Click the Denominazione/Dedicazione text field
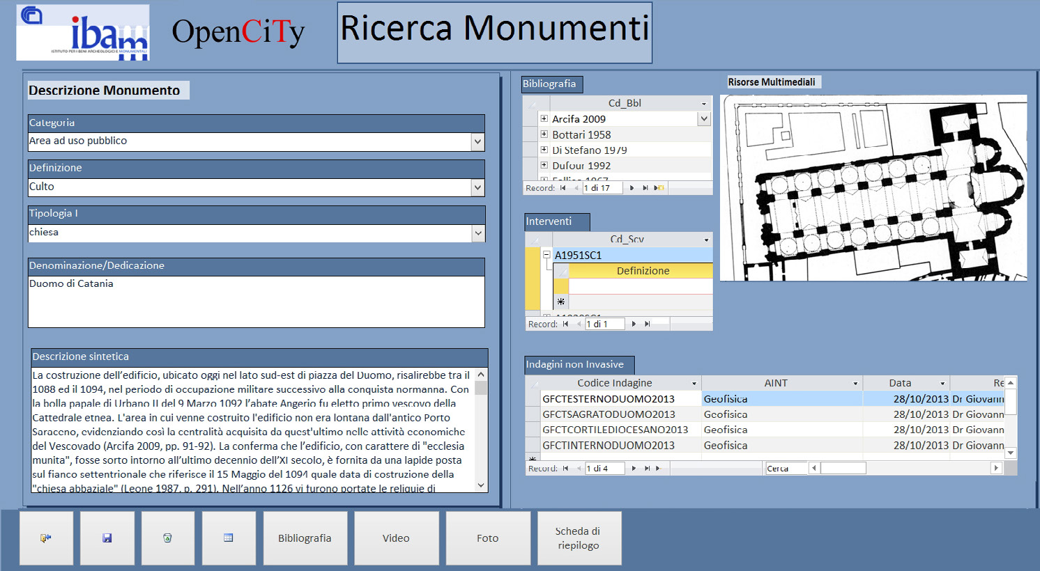Screen dimensions: 1040x571 257,302
